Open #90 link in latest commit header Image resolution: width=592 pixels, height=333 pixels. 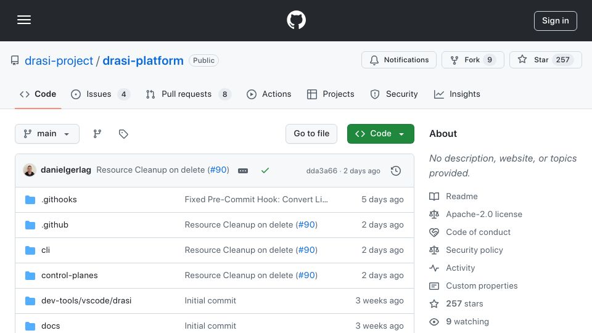[218, 170]
